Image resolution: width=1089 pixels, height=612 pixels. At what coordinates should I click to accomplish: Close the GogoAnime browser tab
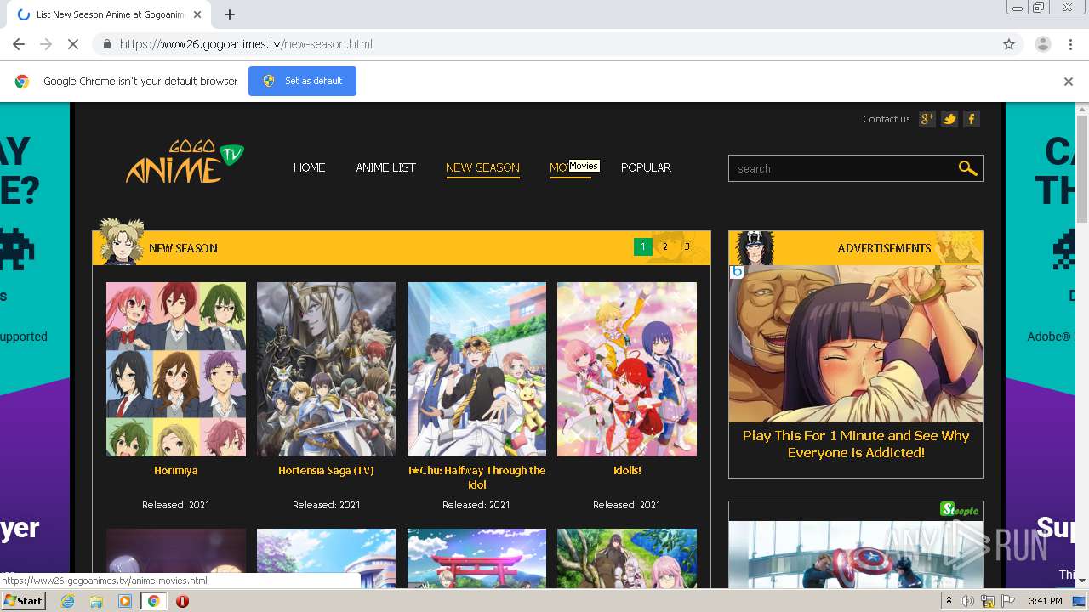(x=197, y=14)
